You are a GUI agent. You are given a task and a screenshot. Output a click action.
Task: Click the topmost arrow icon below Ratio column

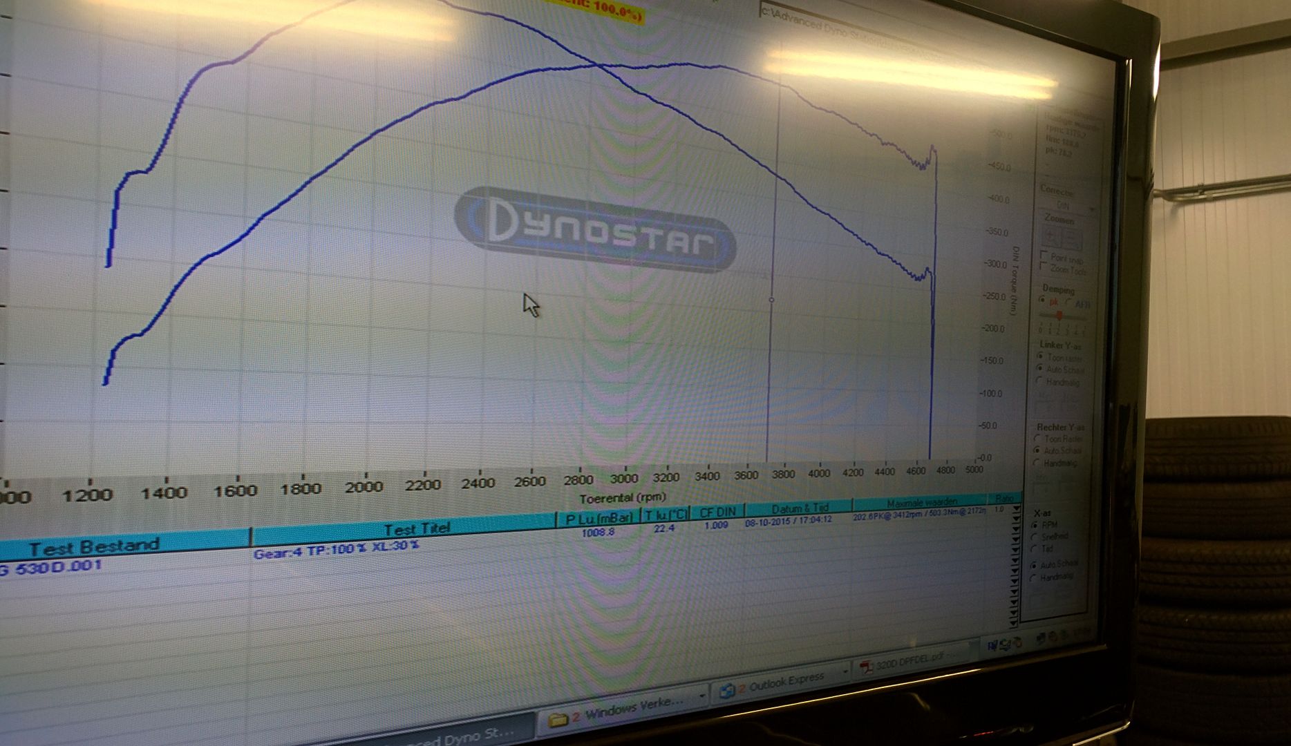pyautogui.click(x=1015, y=510)
